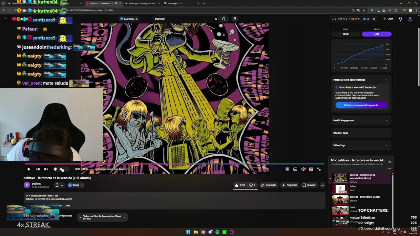Open the 'Remix' dropdown
This screenshot has width=420, height=236.
76,185
